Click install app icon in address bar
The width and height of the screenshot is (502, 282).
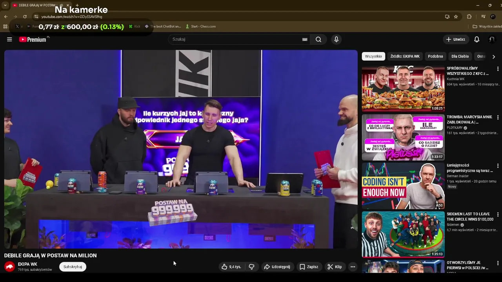(447, 16)
